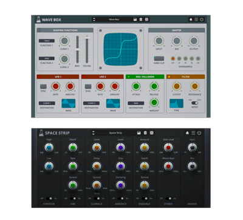Screen dimensions: 243x220
Task: Click the Vibe Depth knob
Action: pos(73,148)
